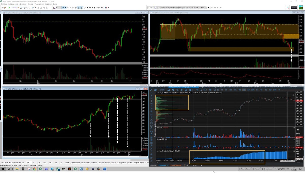The image size is (305, 173).
Task: Switch to the GZ tab
Action: point(23,163)
